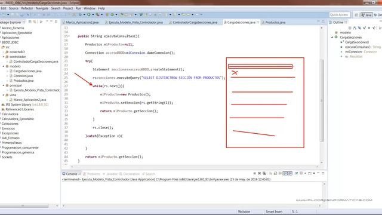Viewport: 382px width, 215px height.
Task: Select Referenced Libraries entry
Action: point(17,109)
